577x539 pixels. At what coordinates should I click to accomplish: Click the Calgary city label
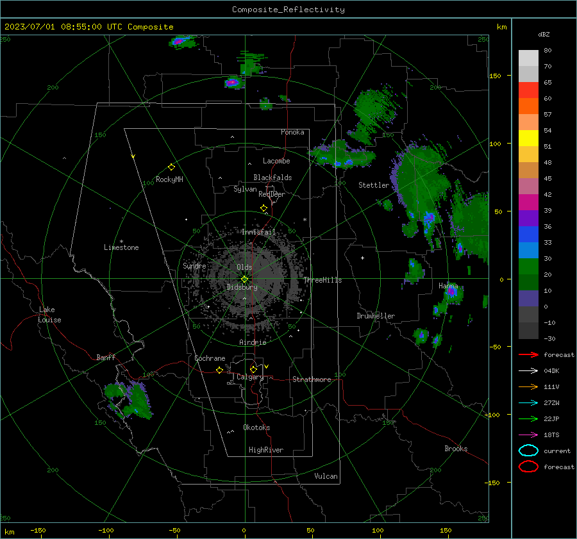[x=250, y=377]
